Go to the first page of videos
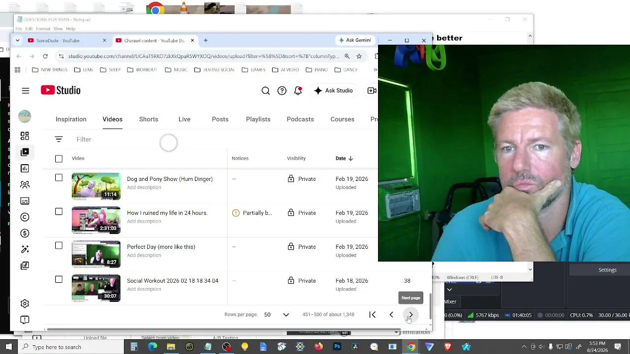 click(x=373, y=315)
